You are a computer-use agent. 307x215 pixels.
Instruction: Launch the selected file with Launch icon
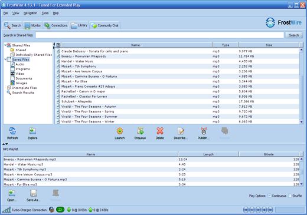coord(120,131)
